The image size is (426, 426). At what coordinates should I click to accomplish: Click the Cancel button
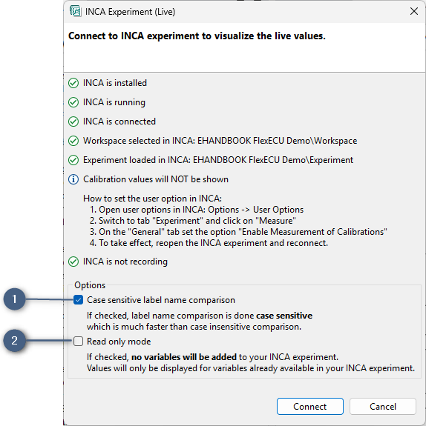[383, 407]
